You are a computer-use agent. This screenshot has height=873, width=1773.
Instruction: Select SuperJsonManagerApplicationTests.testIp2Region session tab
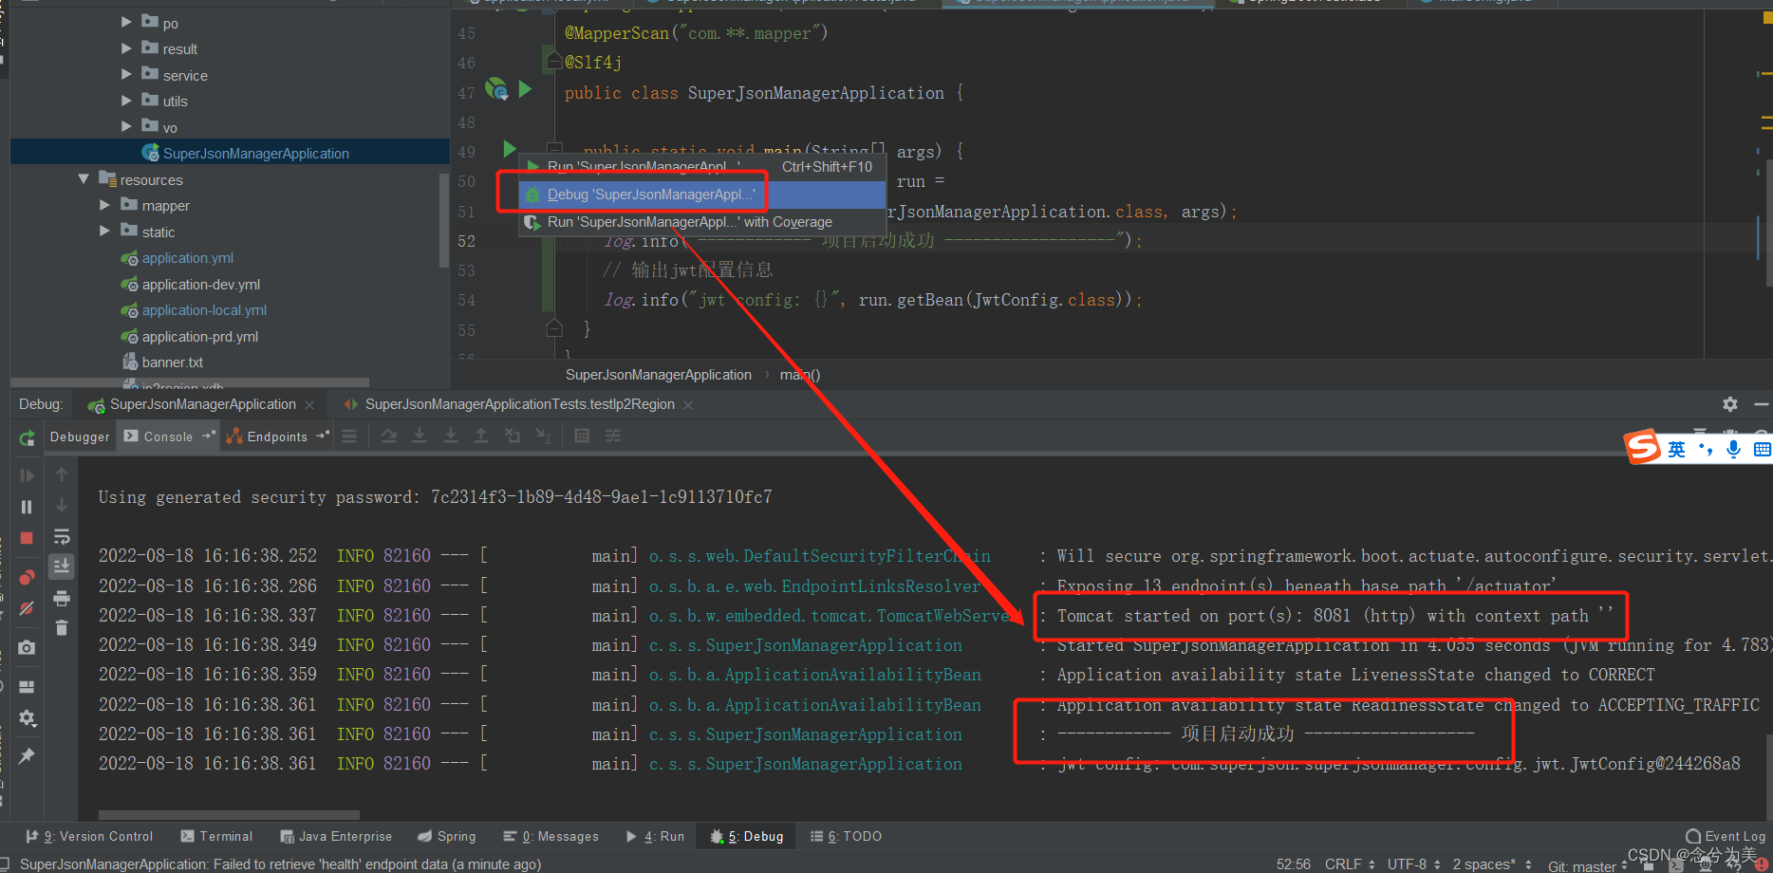pyautogui.click(x=519, y=404)
